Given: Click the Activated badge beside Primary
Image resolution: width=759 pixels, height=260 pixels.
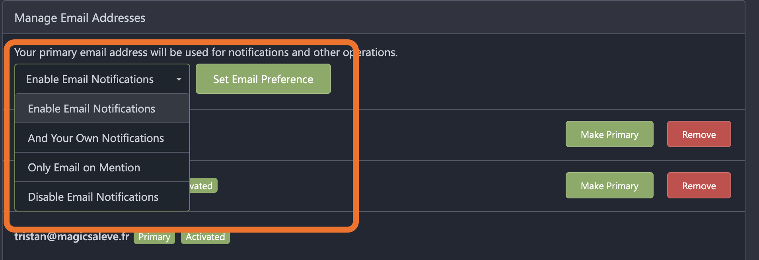Looking at the screenshot, I should [205, 237].
